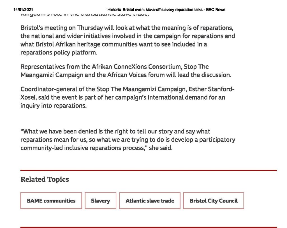Go to the Bristol City Council topic
The image size is (287, 228).
[x=213, y=201]
